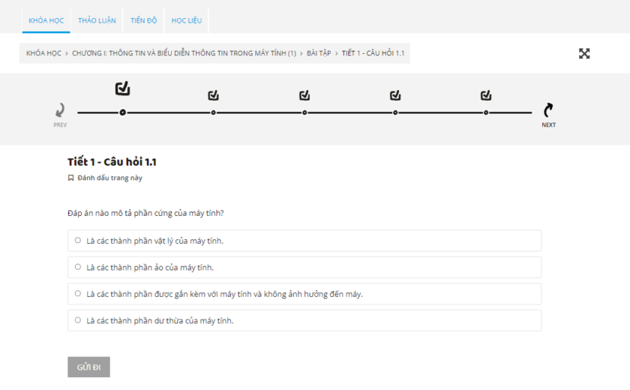630x390 pixels.
Task: Click the third checkmark icon in sequence bar
Action: coord(304,95)
